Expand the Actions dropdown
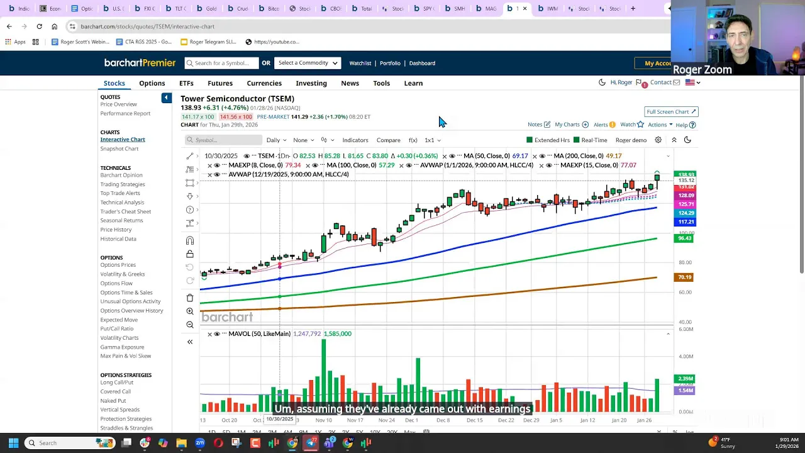This screenshot has height=453, width=805. pos(660,125)
